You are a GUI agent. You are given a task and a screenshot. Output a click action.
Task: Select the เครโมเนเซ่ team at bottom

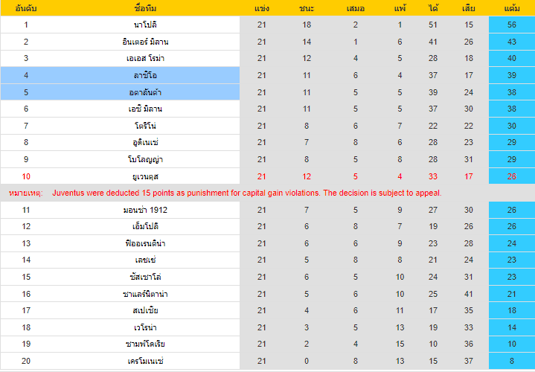[145, 361]
